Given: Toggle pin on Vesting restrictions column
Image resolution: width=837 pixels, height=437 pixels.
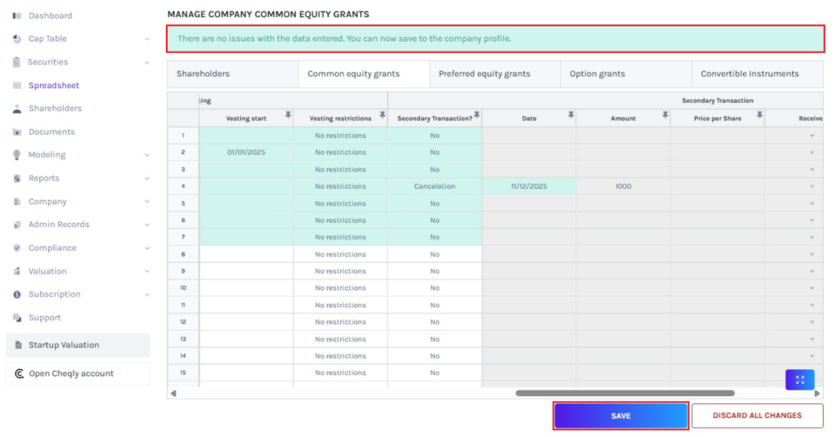Looking at the screenshot, I should (382, 116).
